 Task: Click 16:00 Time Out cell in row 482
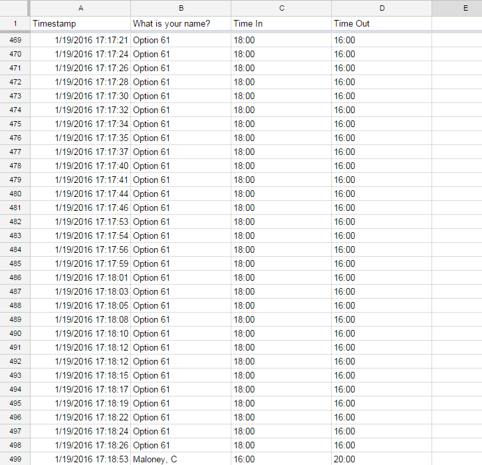tap(382, 222)
